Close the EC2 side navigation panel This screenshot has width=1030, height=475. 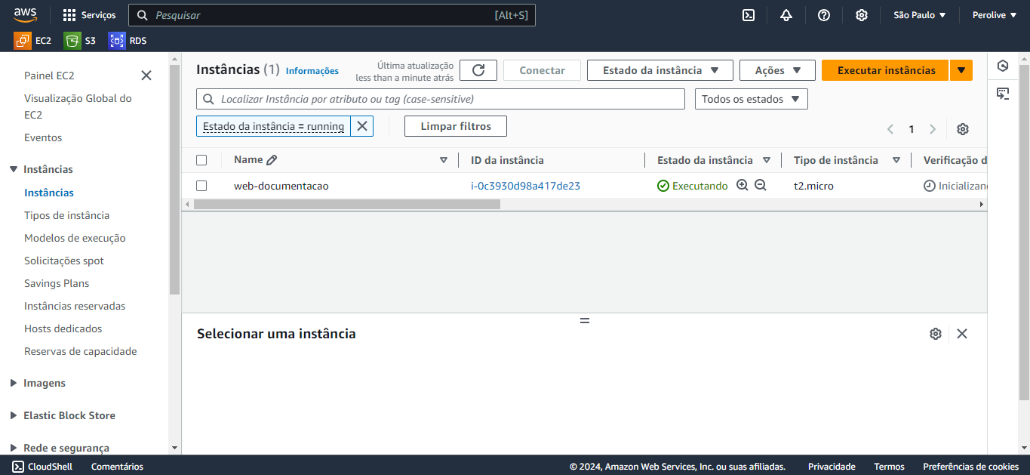pos(146,76)
